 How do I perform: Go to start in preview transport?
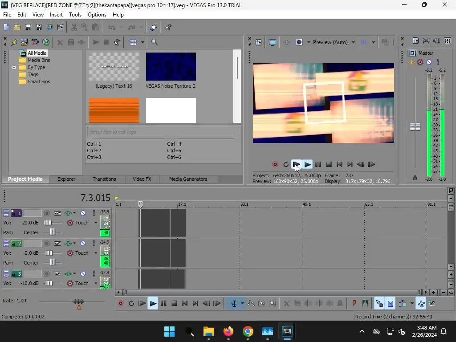click(x=339, y=164)
